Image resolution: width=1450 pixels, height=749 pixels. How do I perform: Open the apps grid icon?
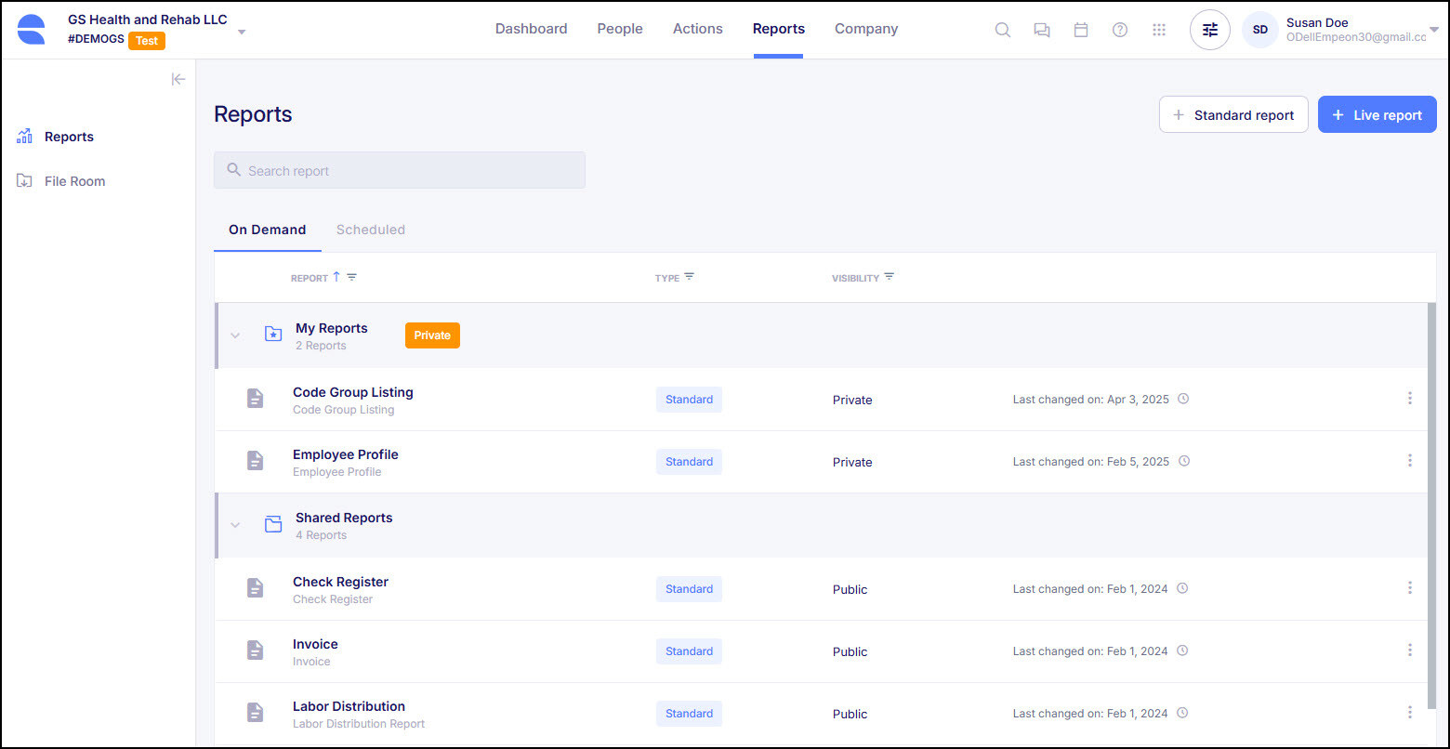point(1159,29)
